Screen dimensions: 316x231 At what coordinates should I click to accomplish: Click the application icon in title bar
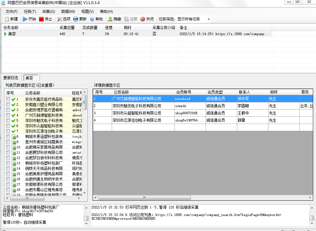pyautogui.click(x=3, y=3)
